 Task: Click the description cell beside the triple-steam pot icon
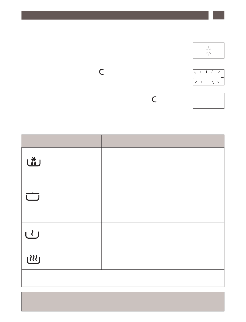[163, 259]
